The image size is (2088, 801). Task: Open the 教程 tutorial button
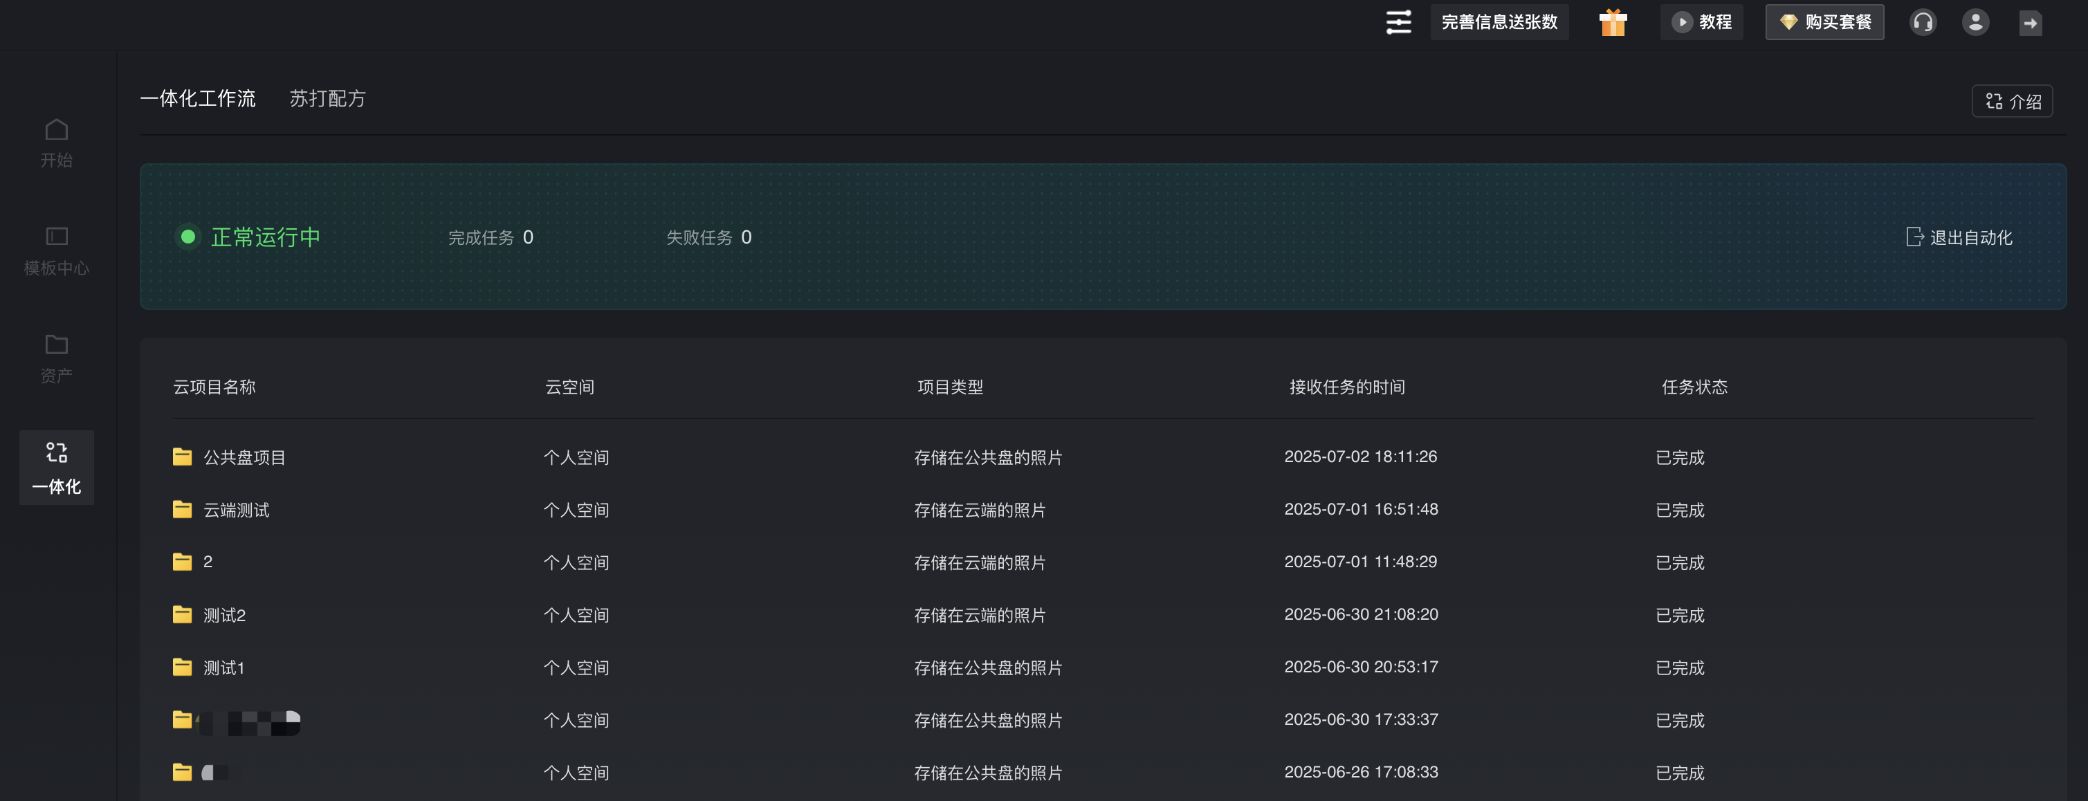(1701, 22)
